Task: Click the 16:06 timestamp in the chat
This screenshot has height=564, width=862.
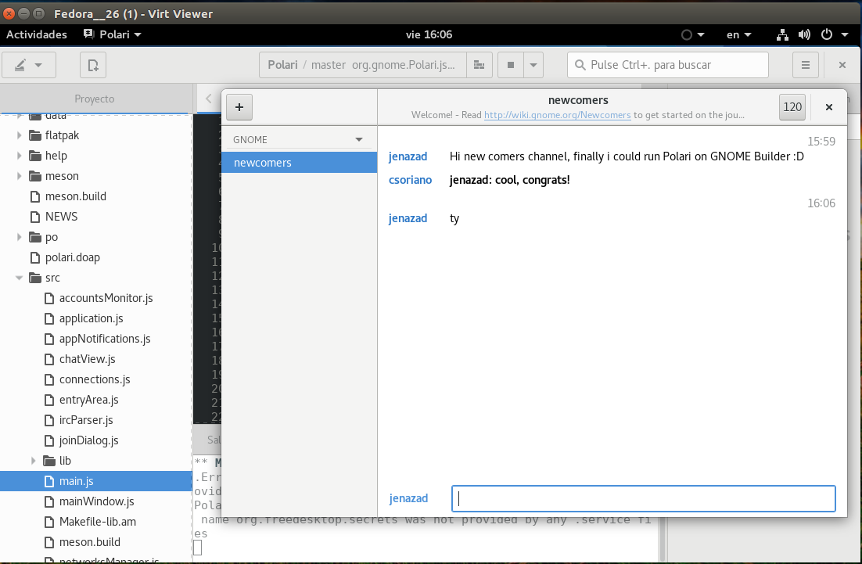Action: click(821, 203)
